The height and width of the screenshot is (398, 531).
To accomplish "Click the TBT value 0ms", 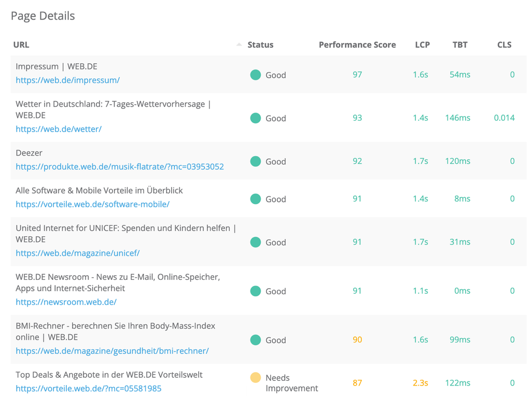I will tap(462, 291).
